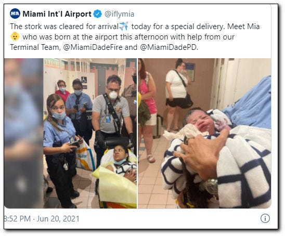Click the blurred portion of left photo

tap(23, 133)
